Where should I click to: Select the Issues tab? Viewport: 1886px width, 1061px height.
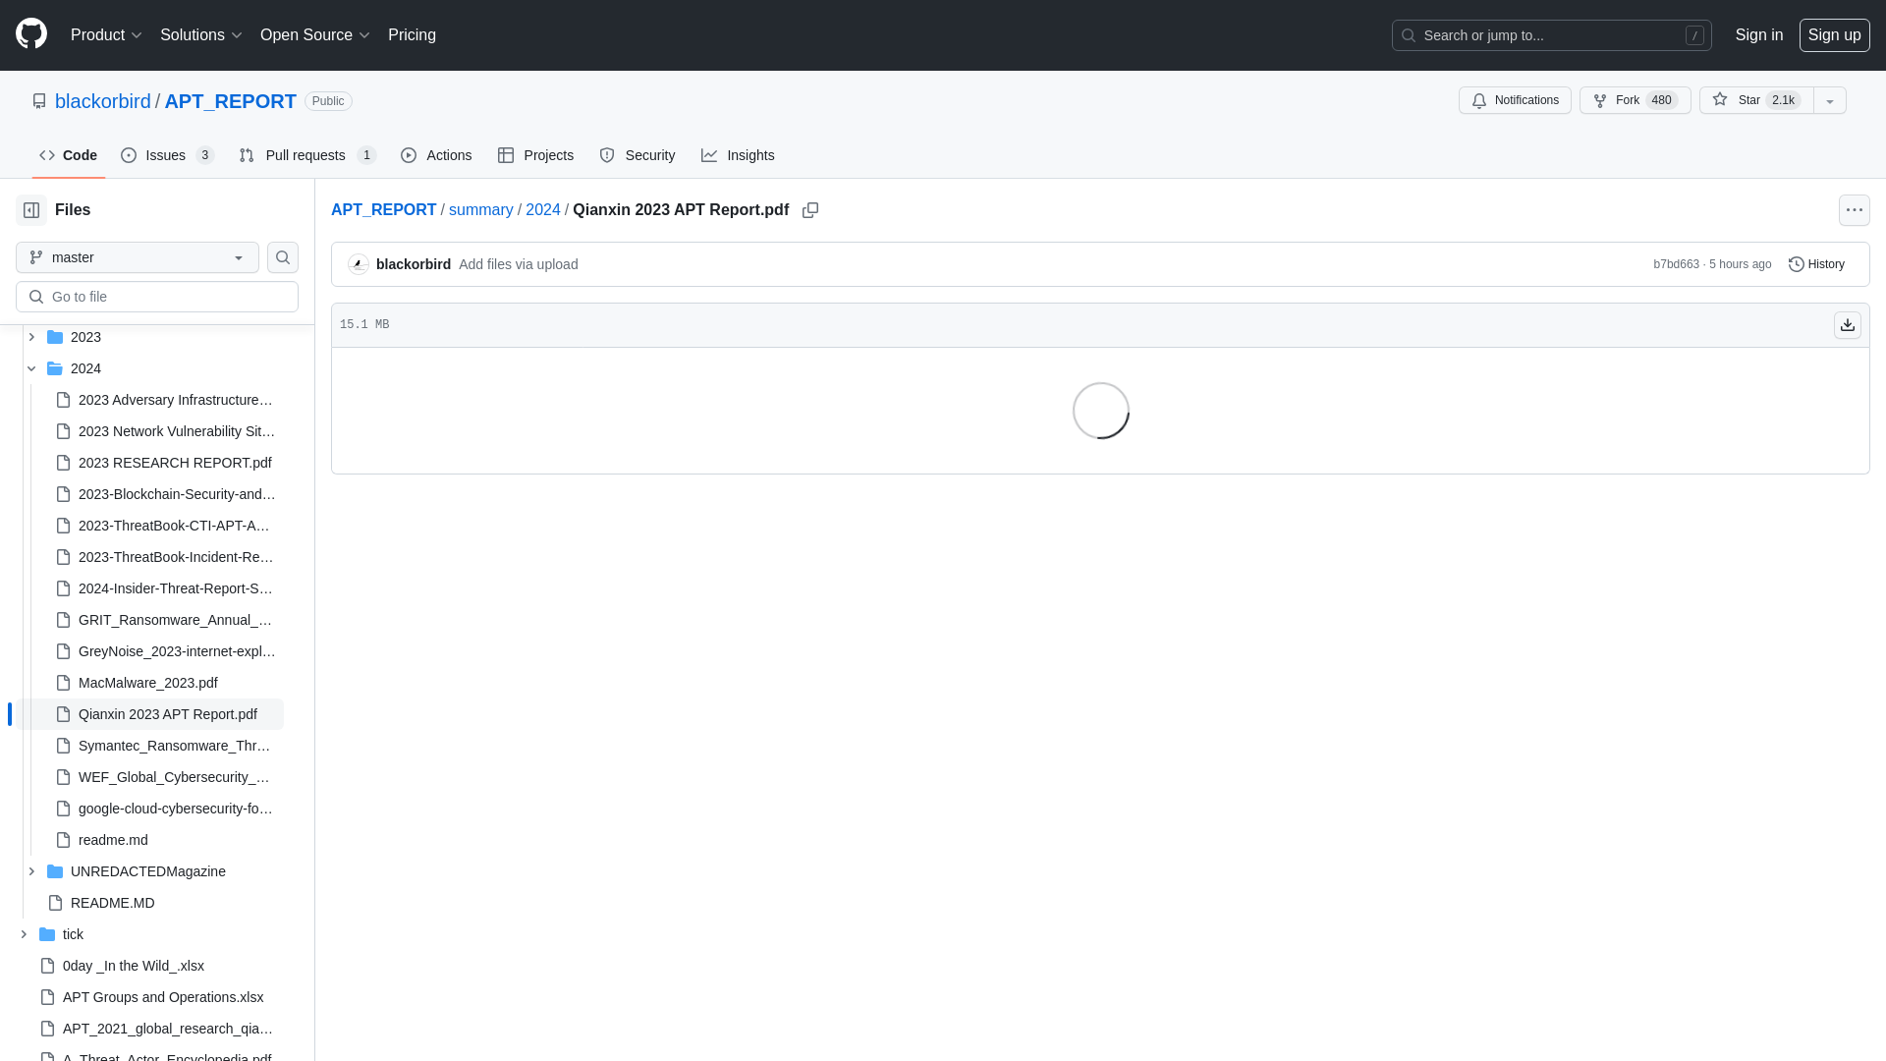pos(166,155)
